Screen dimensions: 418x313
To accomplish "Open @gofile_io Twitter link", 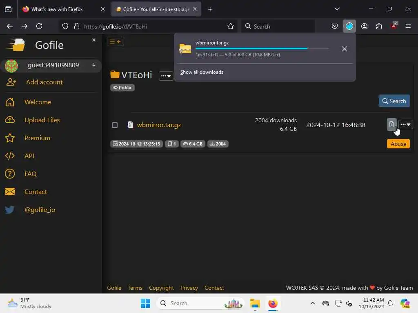I will tap(40, 210).
